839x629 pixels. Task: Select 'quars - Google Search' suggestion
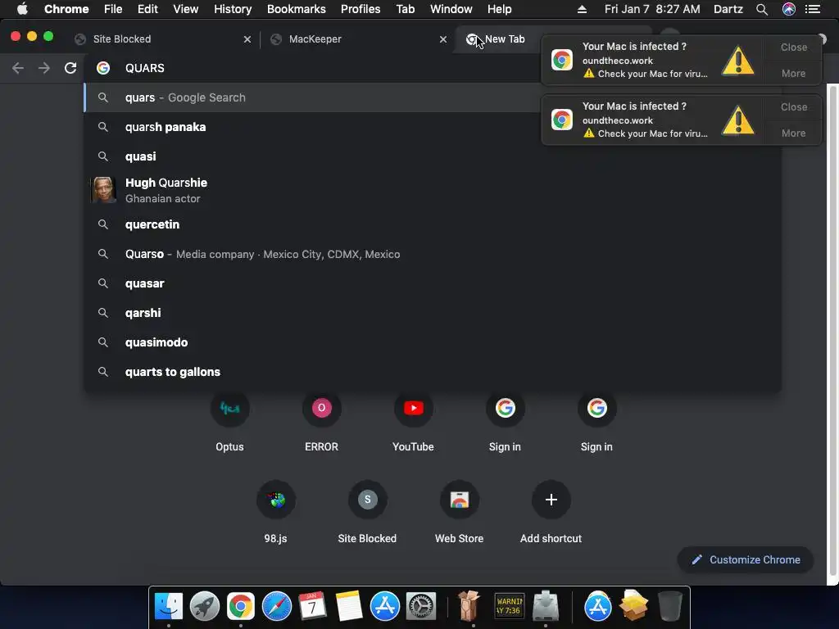pos(314,97)
